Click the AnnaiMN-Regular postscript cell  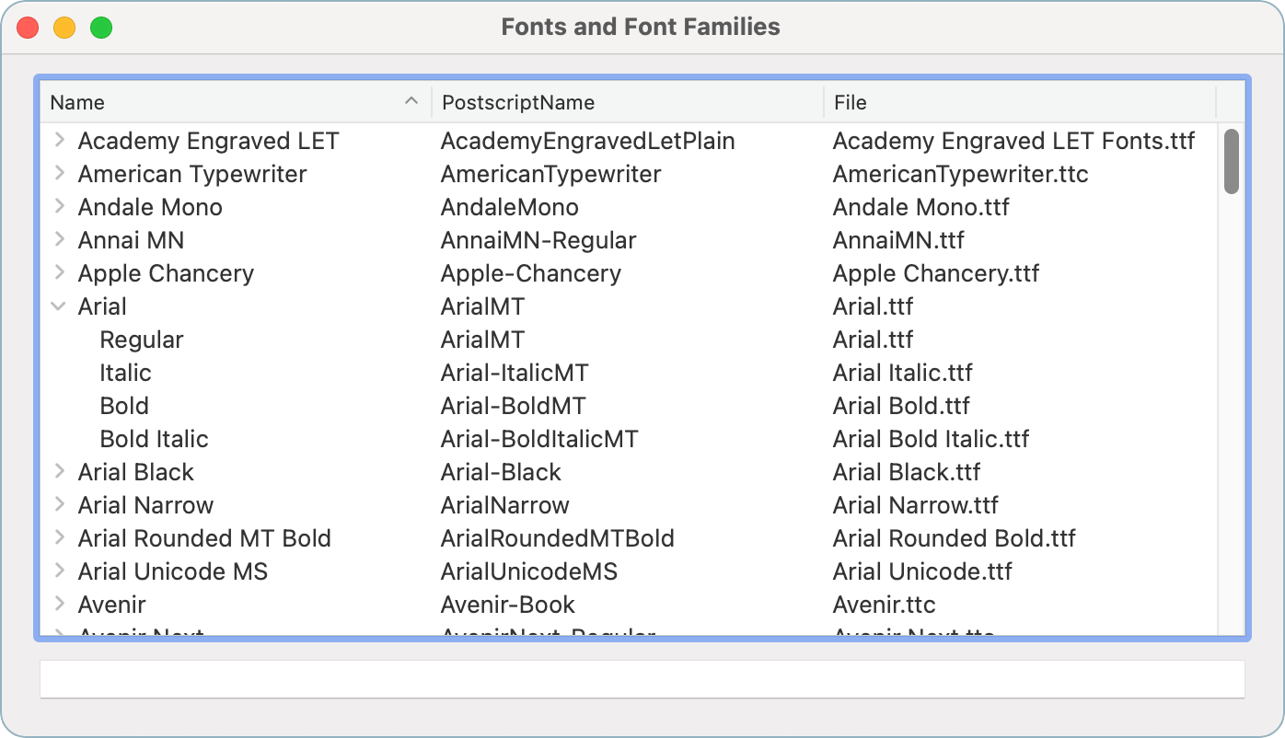tap(538, 240)
